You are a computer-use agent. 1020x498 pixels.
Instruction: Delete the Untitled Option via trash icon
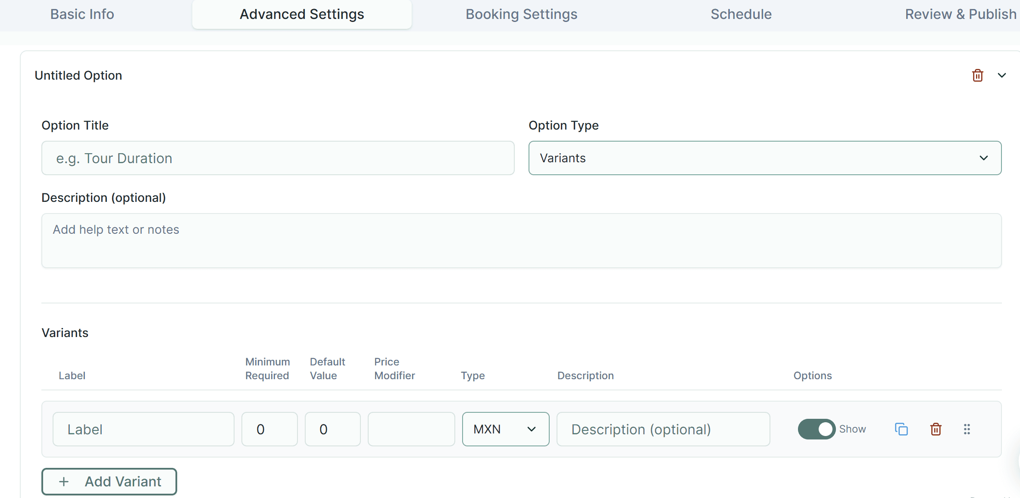pyautogui.click(x=977, y=75)
